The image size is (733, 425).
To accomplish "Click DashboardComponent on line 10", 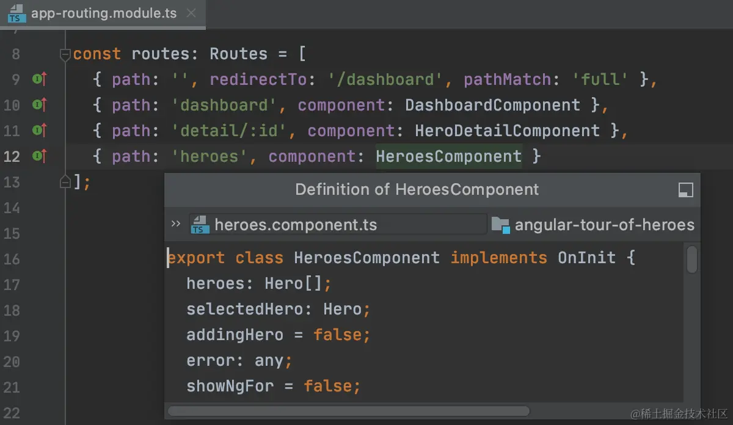I will (493, 105).
